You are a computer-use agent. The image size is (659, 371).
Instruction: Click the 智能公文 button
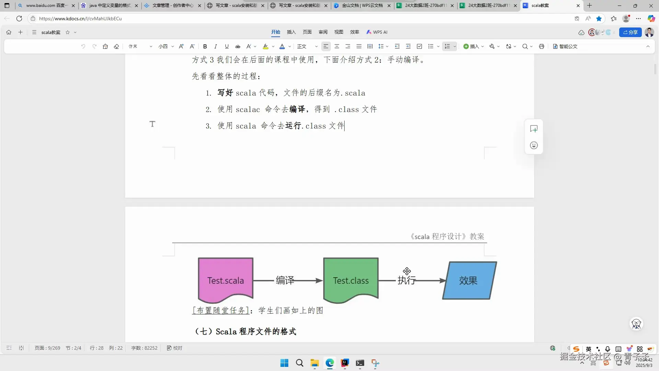[565, 46]
